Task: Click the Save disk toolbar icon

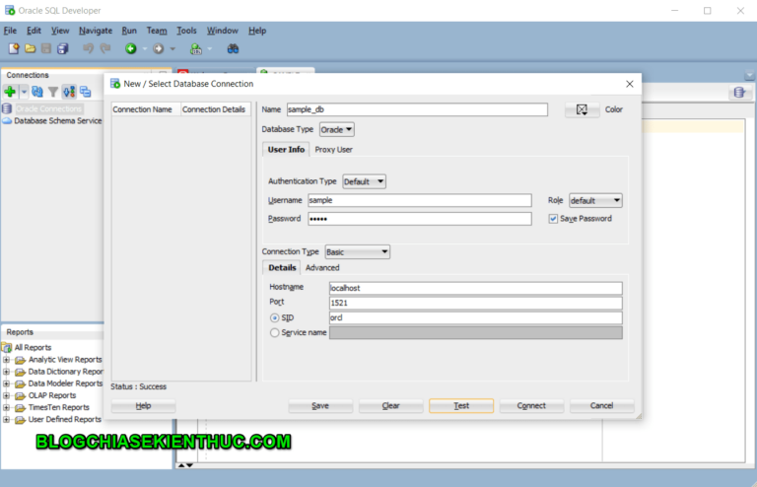Action: (46, 48)
